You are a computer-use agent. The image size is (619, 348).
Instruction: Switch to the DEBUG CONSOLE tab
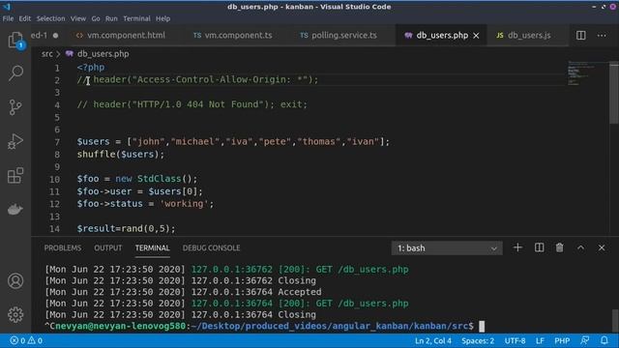(211, 247)
